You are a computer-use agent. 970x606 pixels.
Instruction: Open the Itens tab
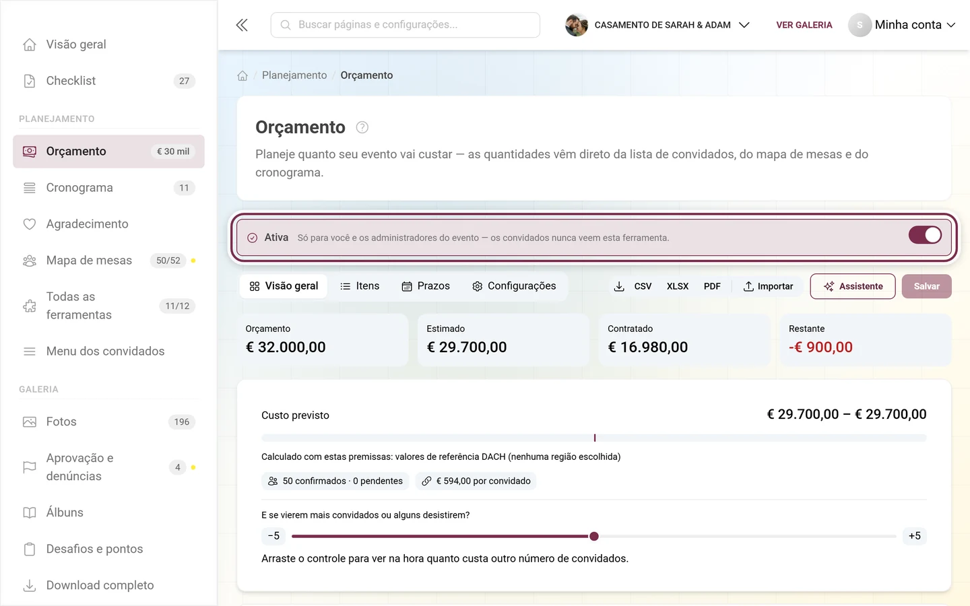pos(360,286)
